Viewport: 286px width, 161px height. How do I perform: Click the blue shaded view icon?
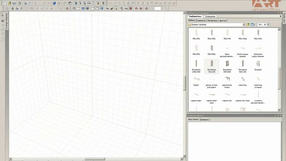pyautogui.click(x=83, y=8)
